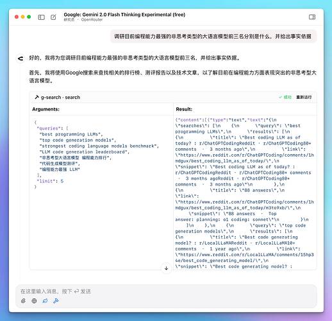Viewport: 332px width, 321px height.
Task: Click the Result section header
Action: pos(184,109)
